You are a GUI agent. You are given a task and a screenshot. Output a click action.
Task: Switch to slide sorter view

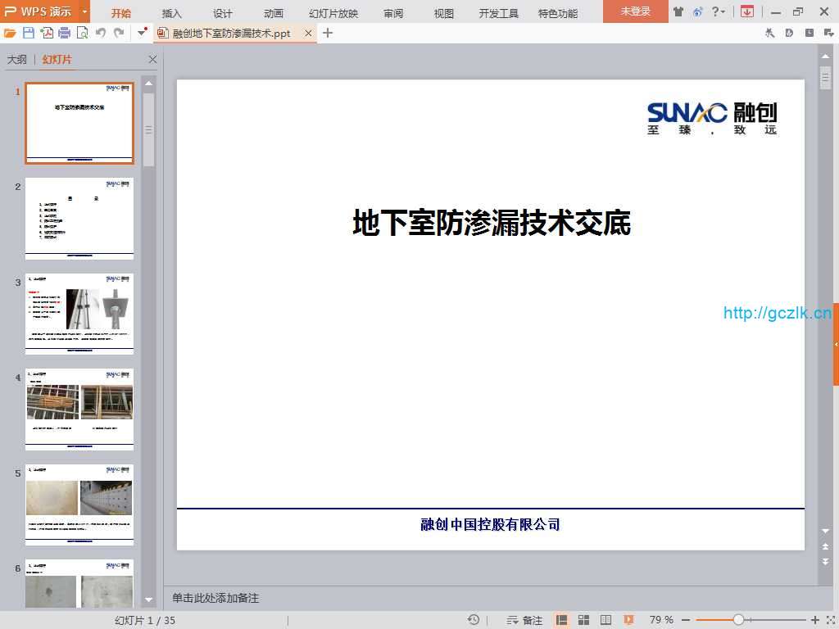[584, 620]
